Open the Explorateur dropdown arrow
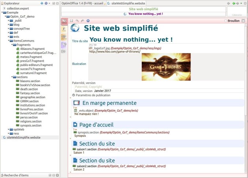The width and height of the screenshot is (248, 178). click(49, 3)
